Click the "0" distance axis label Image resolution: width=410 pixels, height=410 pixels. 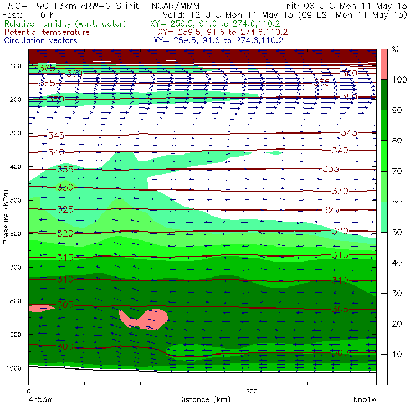[x=28, y=391]
